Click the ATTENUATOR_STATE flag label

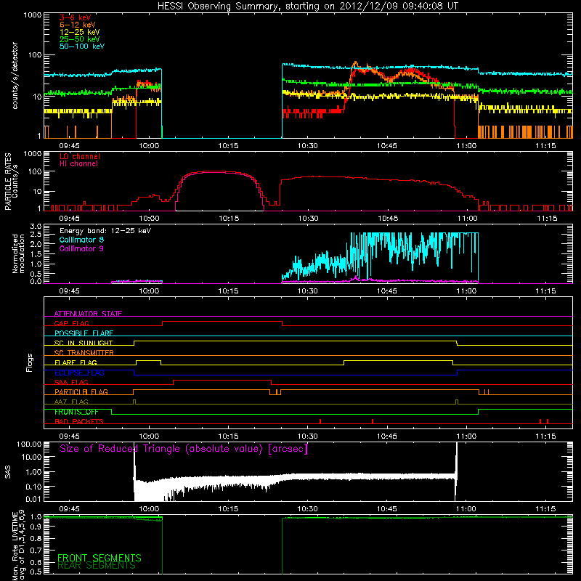(x=88, y=314)
